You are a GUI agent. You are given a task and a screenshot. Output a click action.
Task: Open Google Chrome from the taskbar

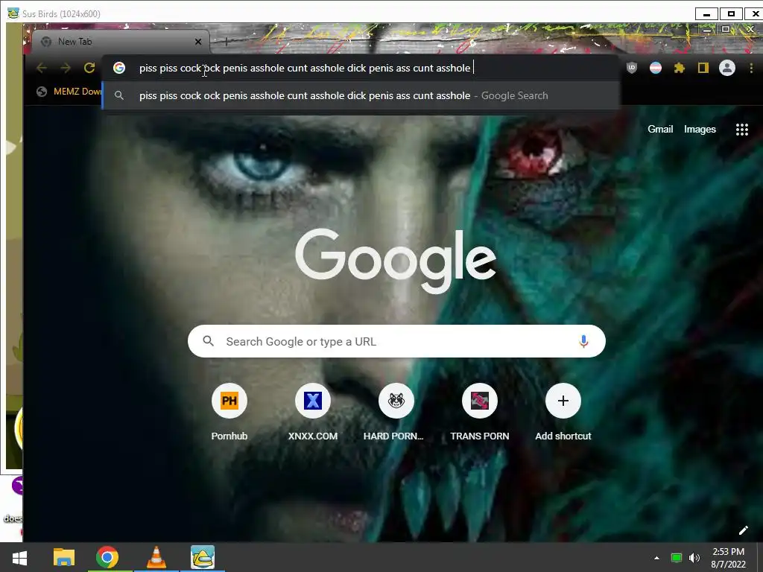point(107,557)
